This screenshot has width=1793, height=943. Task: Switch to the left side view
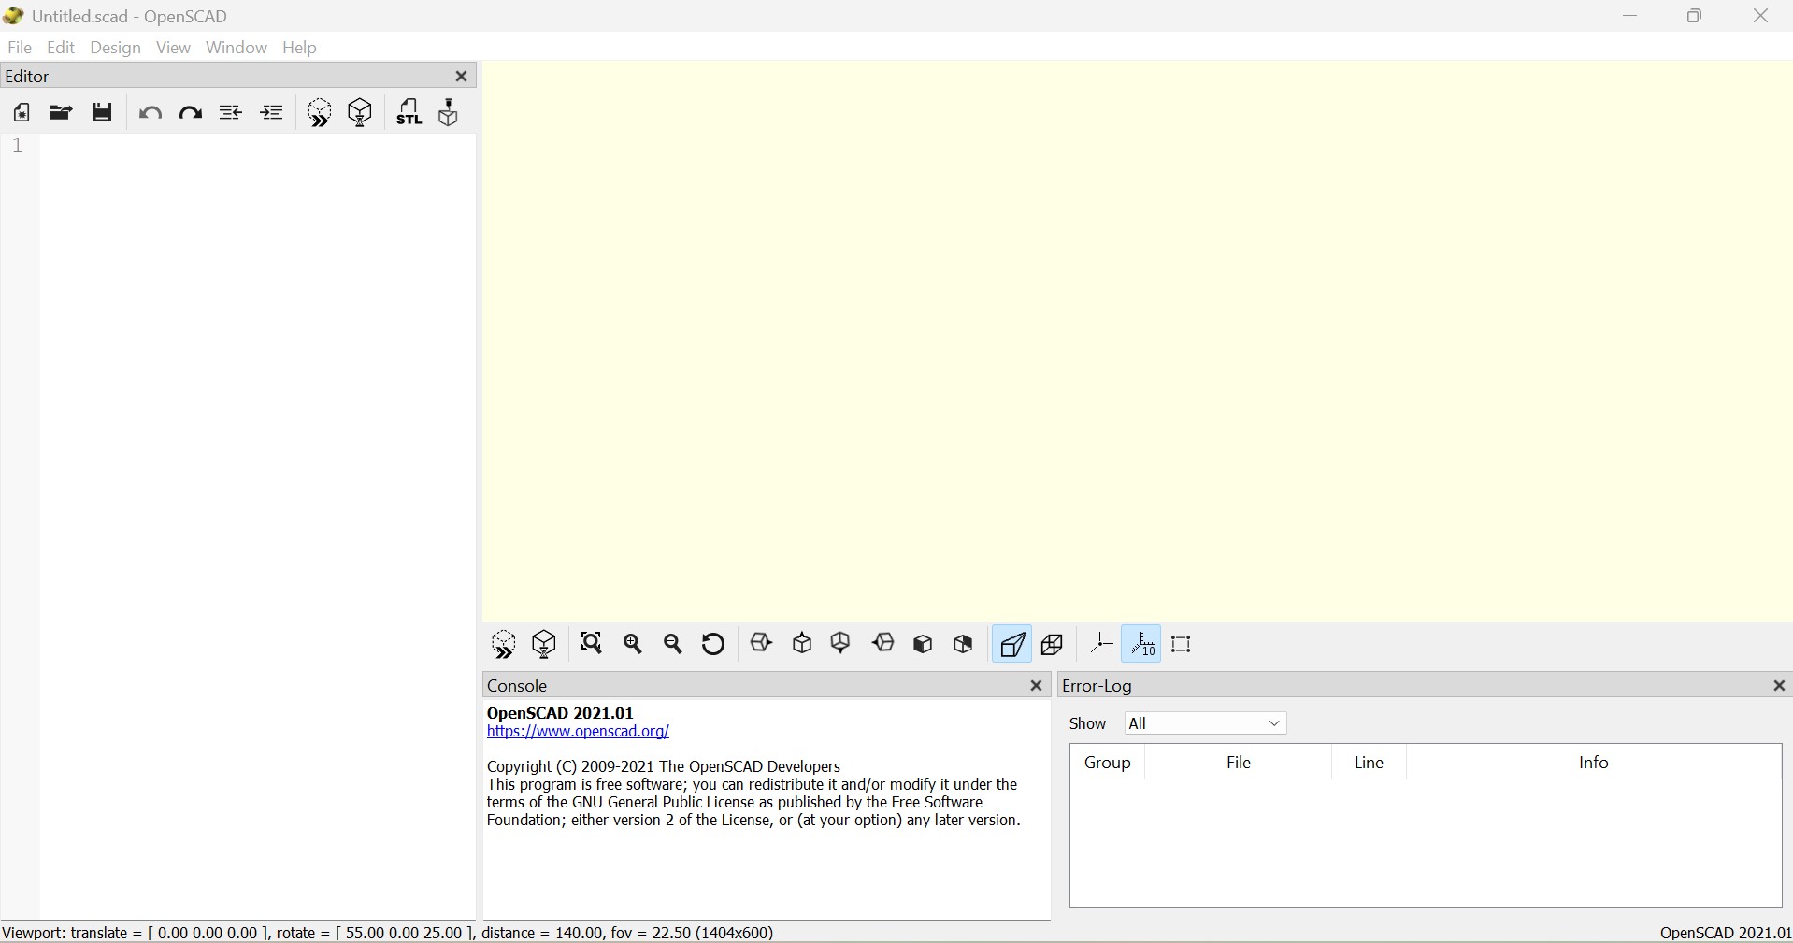click(x=884, y=644)
